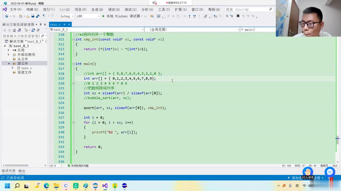Viewport: 341px width, 191px height.
Task: Collapse the int main() fold marker
Action: [x=73, y=64]
